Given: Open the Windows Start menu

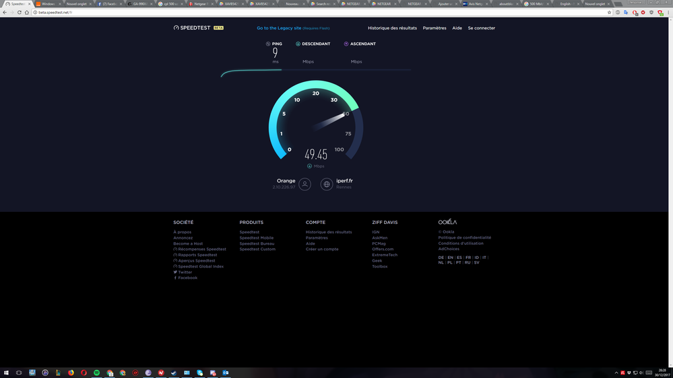Looking at the screenshot, I should click(5, 373).
